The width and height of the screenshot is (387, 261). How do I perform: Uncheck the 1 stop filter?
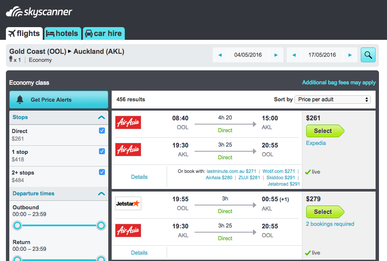[102, 151]
